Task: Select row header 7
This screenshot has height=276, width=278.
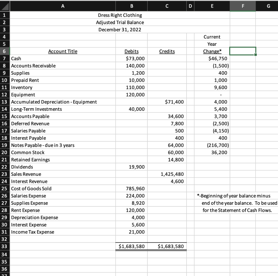Action: (5, 59)
